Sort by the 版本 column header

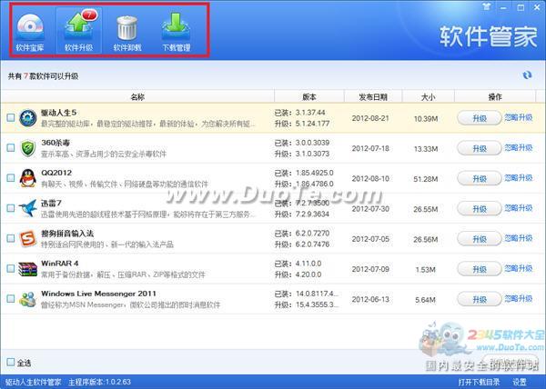[309, 96]
